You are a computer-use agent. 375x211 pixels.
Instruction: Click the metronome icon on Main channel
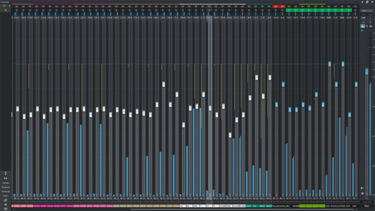click(363, 26)
